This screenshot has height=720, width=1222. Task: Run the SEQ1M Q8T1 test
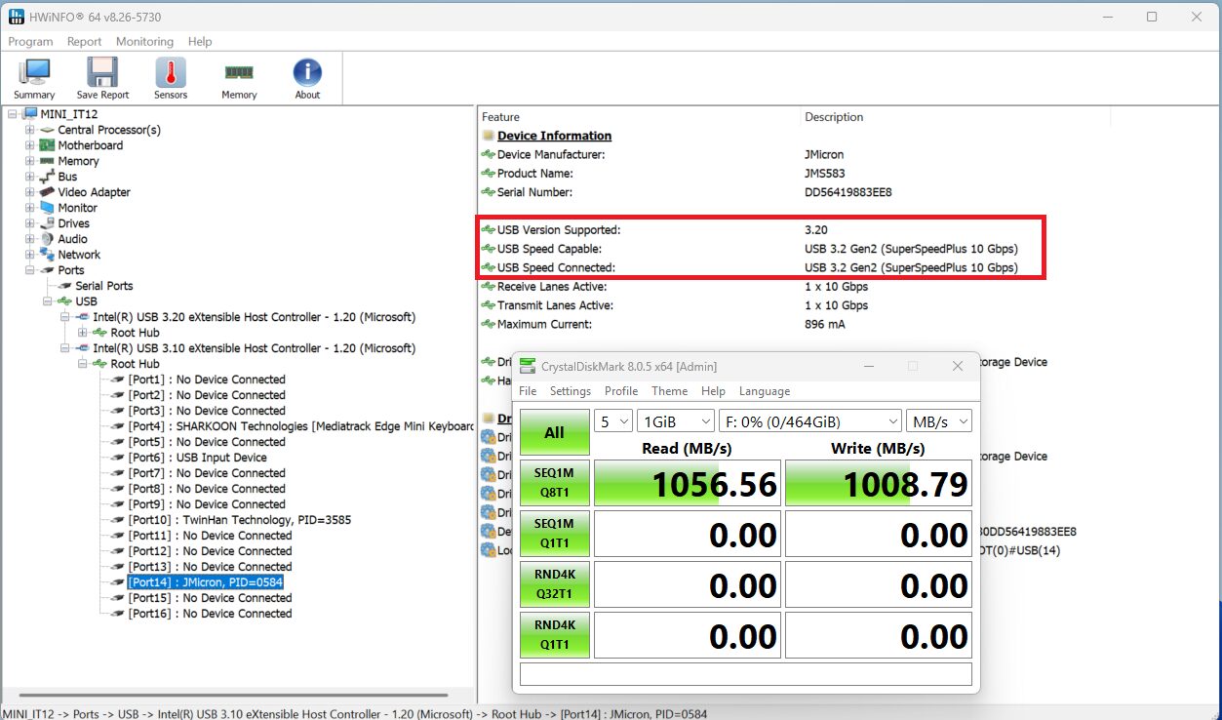point(554,484)
